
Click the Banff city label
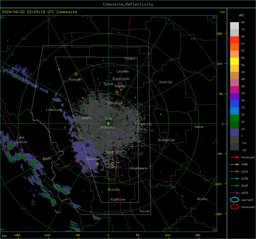pos(47,158)
